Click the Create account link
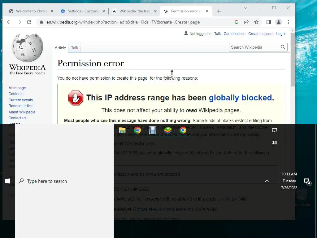317x238 pixels. 261,33
